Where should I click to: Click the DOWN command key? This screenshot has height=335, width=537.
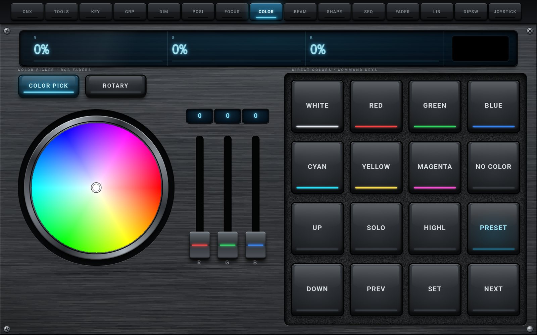(x=317, y=289)
